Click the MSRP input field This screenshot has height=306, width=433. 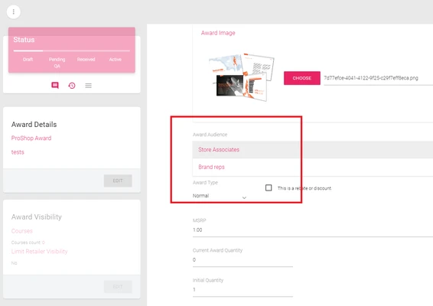[313, 230]
